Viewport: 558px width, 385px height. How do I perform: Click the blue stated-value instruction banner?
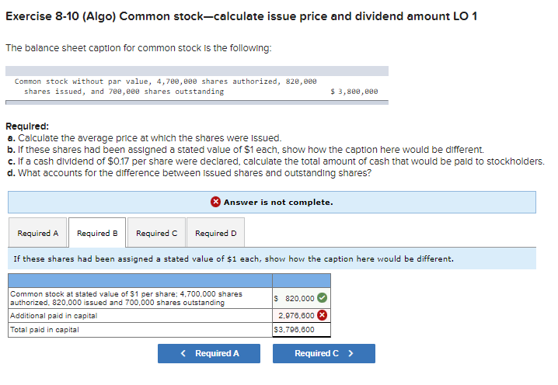click(x=272, y=258)
